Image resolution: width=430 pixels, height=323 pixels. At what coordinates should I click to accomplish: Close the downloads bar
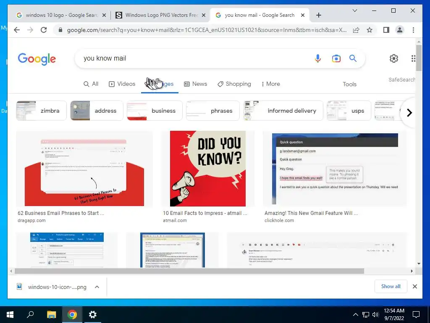click(414, 286)
